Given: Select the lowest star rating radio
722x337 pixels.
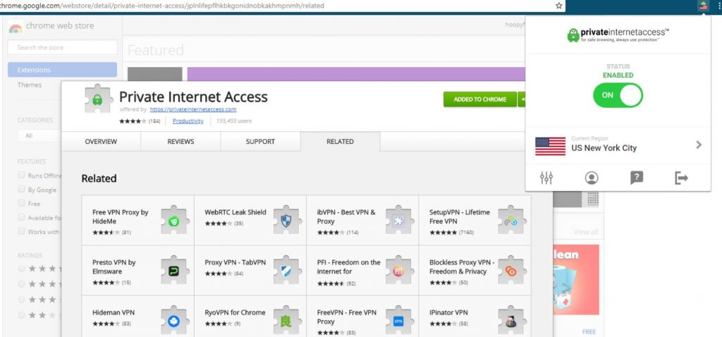Looking at the screenshot, I should [21, 315].
